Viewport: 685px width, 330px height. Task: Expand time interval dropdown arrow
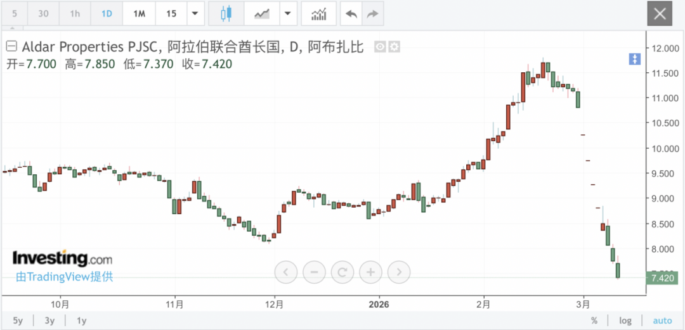(x=195, y=13)
